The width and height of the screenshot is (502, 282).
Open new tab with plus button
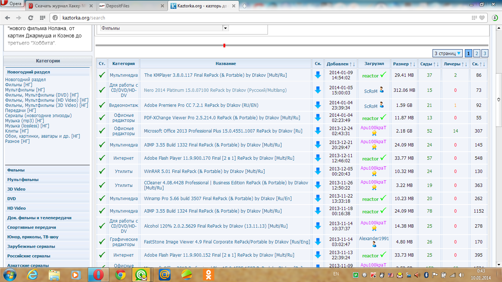[245, 6]
